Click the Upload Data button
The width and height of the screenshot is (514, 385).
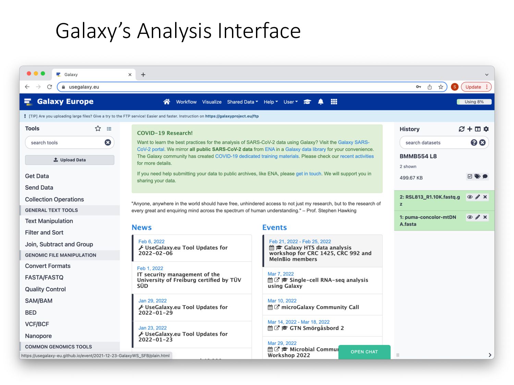click(70, 160)
